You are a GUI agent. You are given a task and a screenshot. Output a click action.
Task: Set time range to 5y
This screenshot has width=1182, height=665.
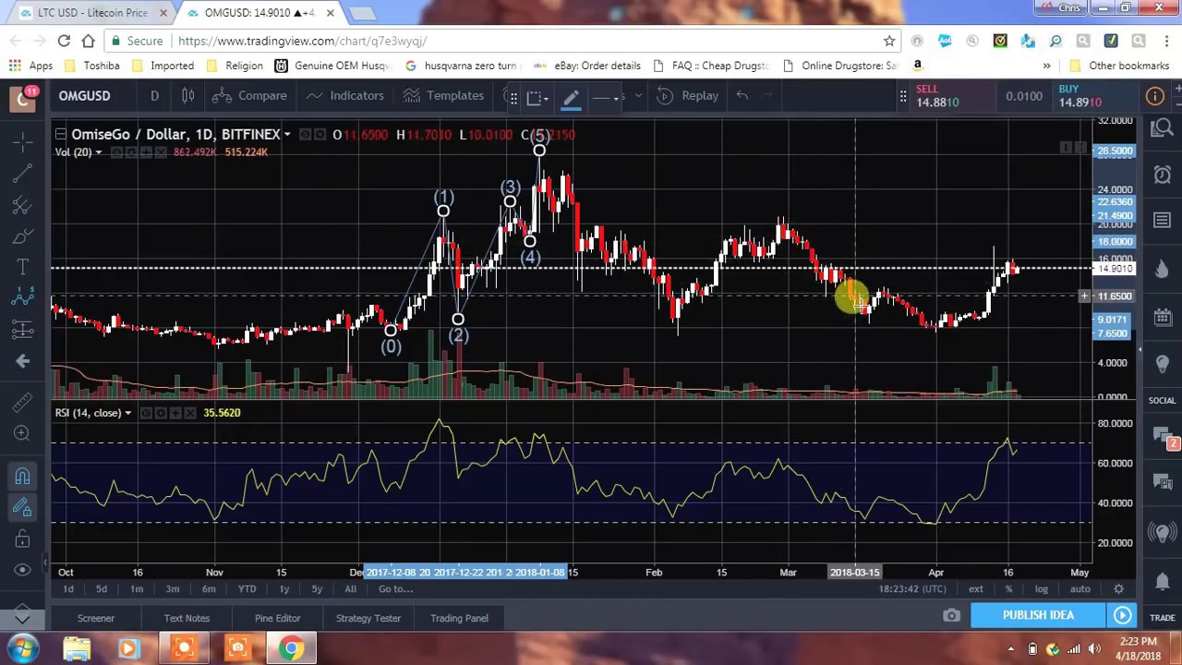coord(317,589)
